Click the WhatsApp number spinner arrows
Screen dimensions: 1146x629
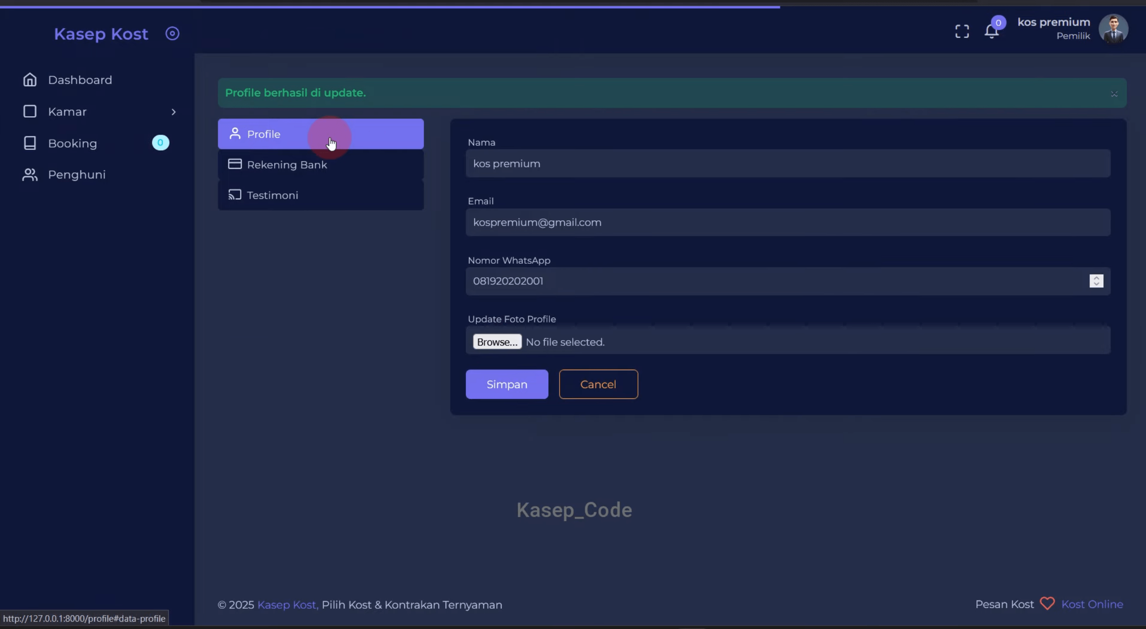[1096, 281]
